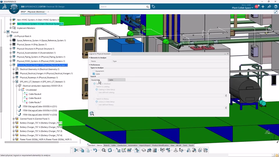
Task: Select Library in Data Setup radio button
Action: point(96,102)
